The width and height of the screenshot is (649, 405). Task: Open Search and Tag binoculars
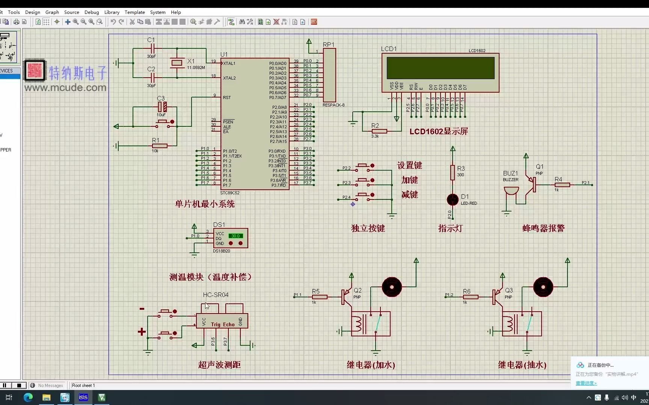242,22
